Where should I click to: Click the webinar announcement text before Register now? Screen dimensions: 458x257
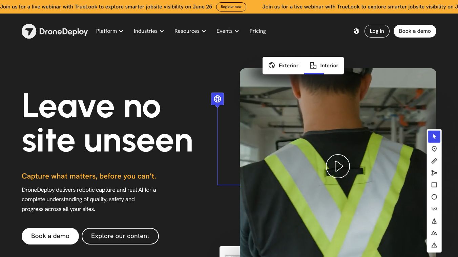(x=106, y=7)
